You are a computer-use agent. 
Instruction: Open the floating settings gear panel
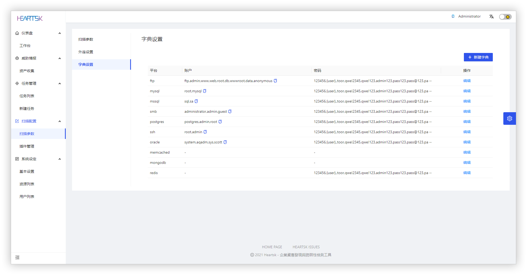[x=509, y=118]
